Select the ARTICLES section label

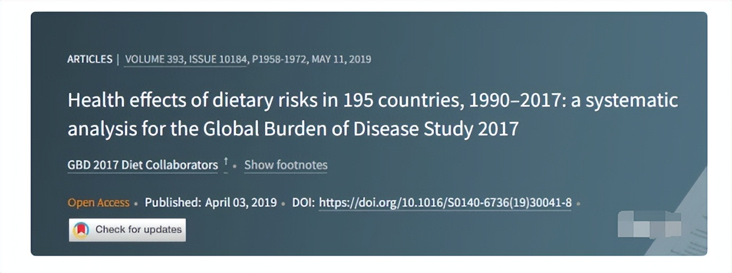[90, 59]
